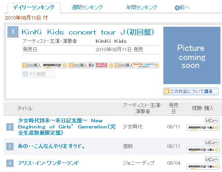Click the Seven Net Shopping DVD purchase button
This screenshot has width=222, height=172.
91,65
